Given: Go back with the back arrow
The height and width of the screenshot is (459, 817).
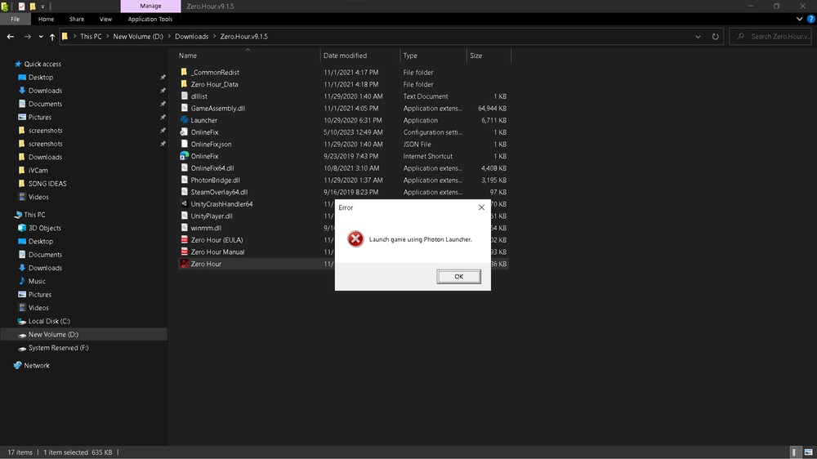Looking at the screenshot, I should click(11, 37).
